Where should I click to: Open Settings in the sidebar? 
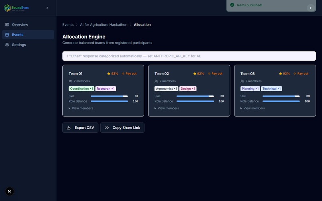[x=28, y=45]
